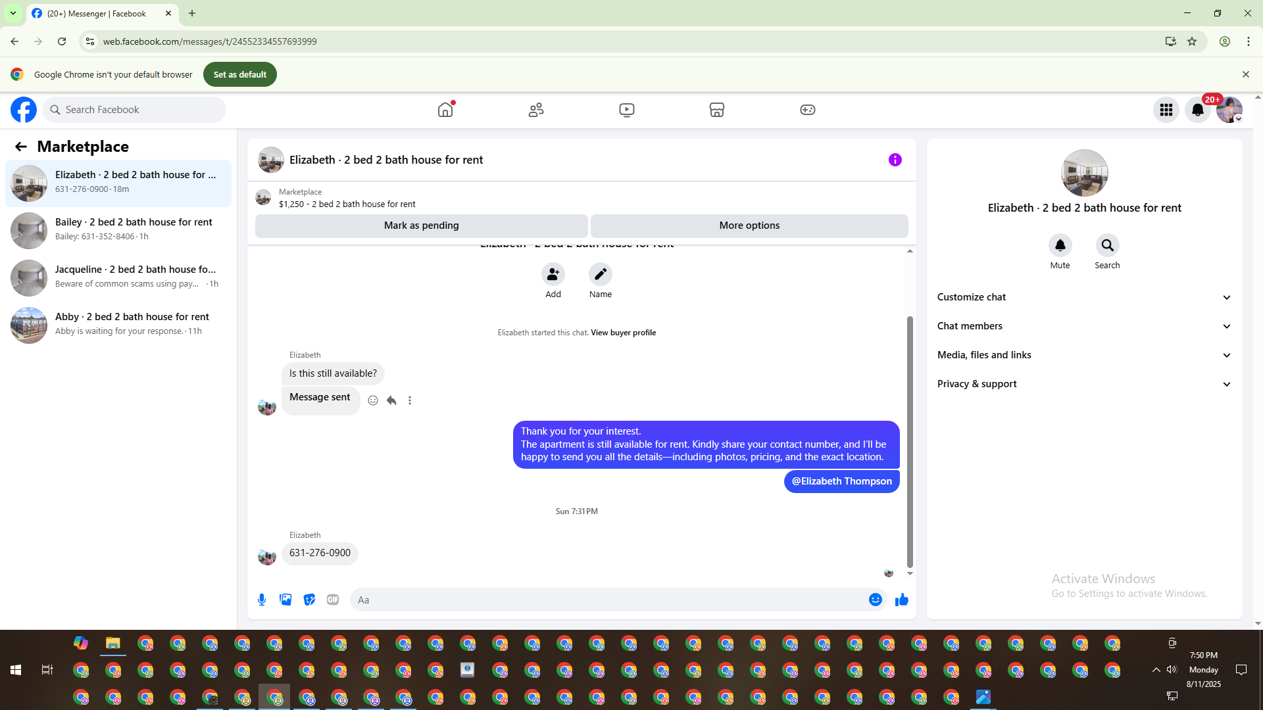Open the View buyer profile link

623,333
